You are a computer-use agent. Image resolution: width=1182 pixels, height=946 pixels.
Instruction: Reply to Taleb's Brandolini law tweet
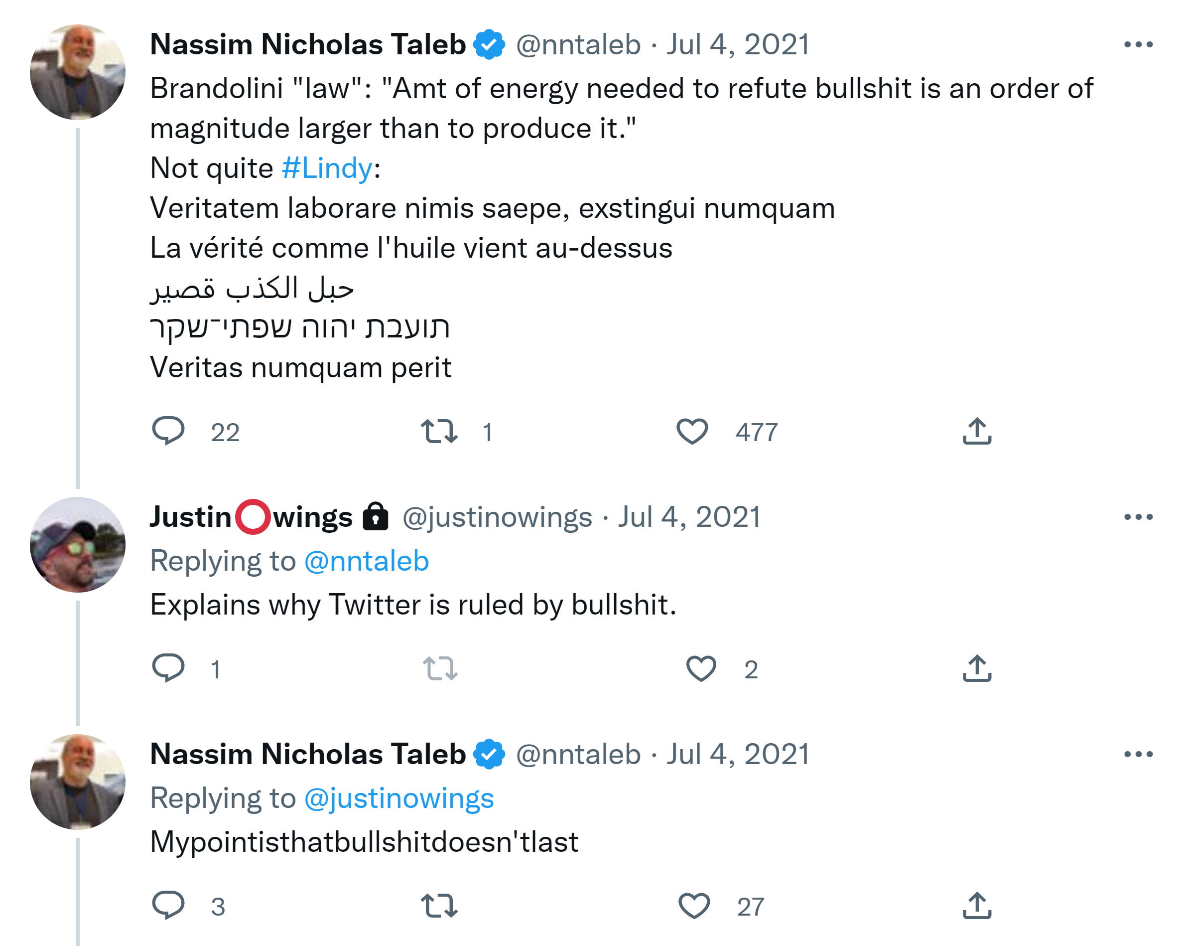pos(168,431)
